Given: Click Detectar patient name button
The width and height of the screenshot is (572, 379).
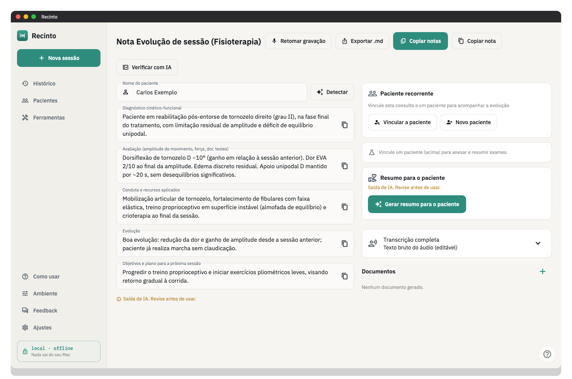Looking at the screenshot, I should click(332, 92).
